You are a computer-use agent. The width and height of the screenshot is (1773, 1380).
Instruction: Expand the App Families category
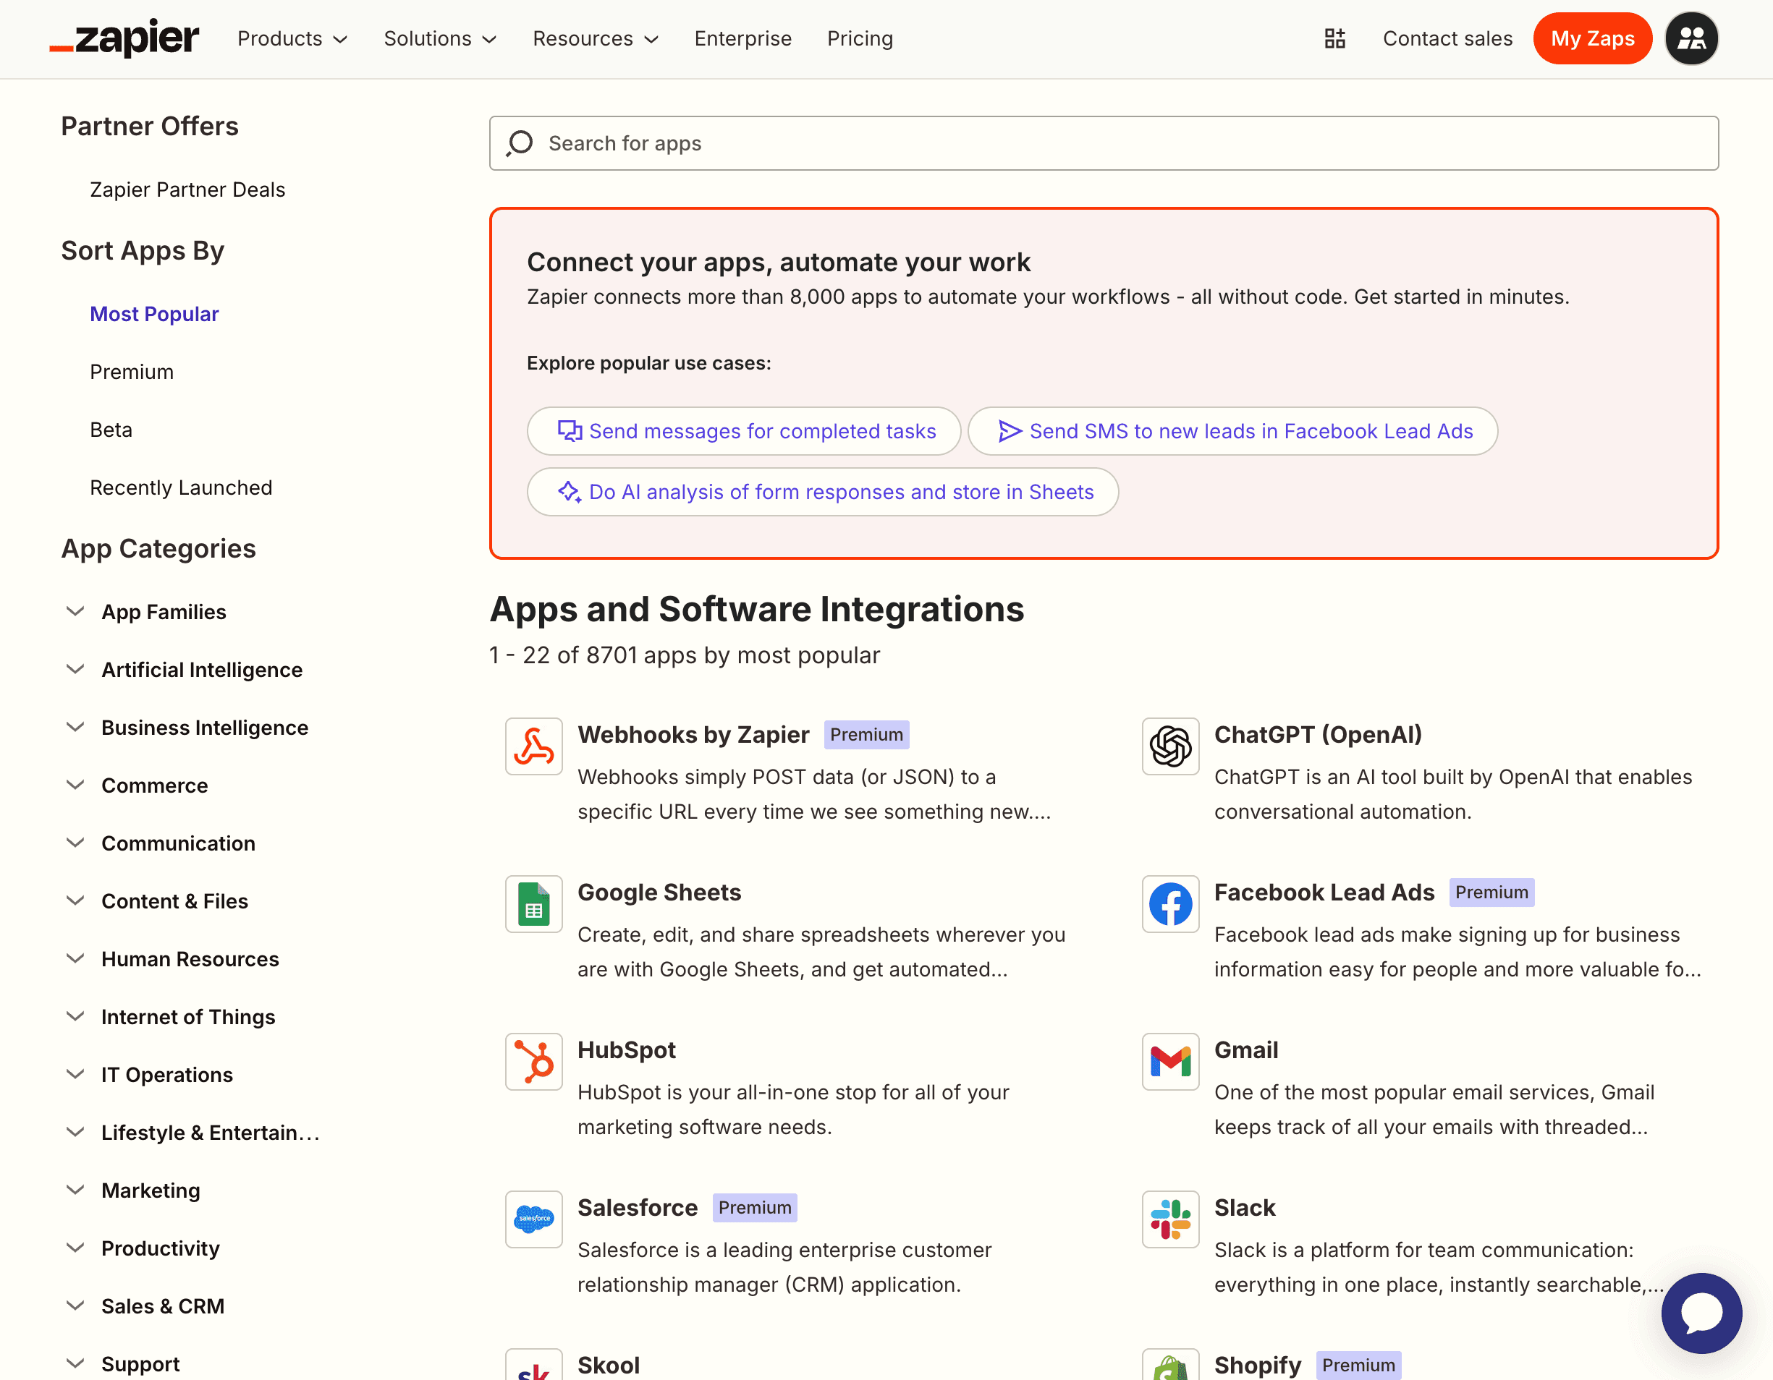(x=75, y=612)
